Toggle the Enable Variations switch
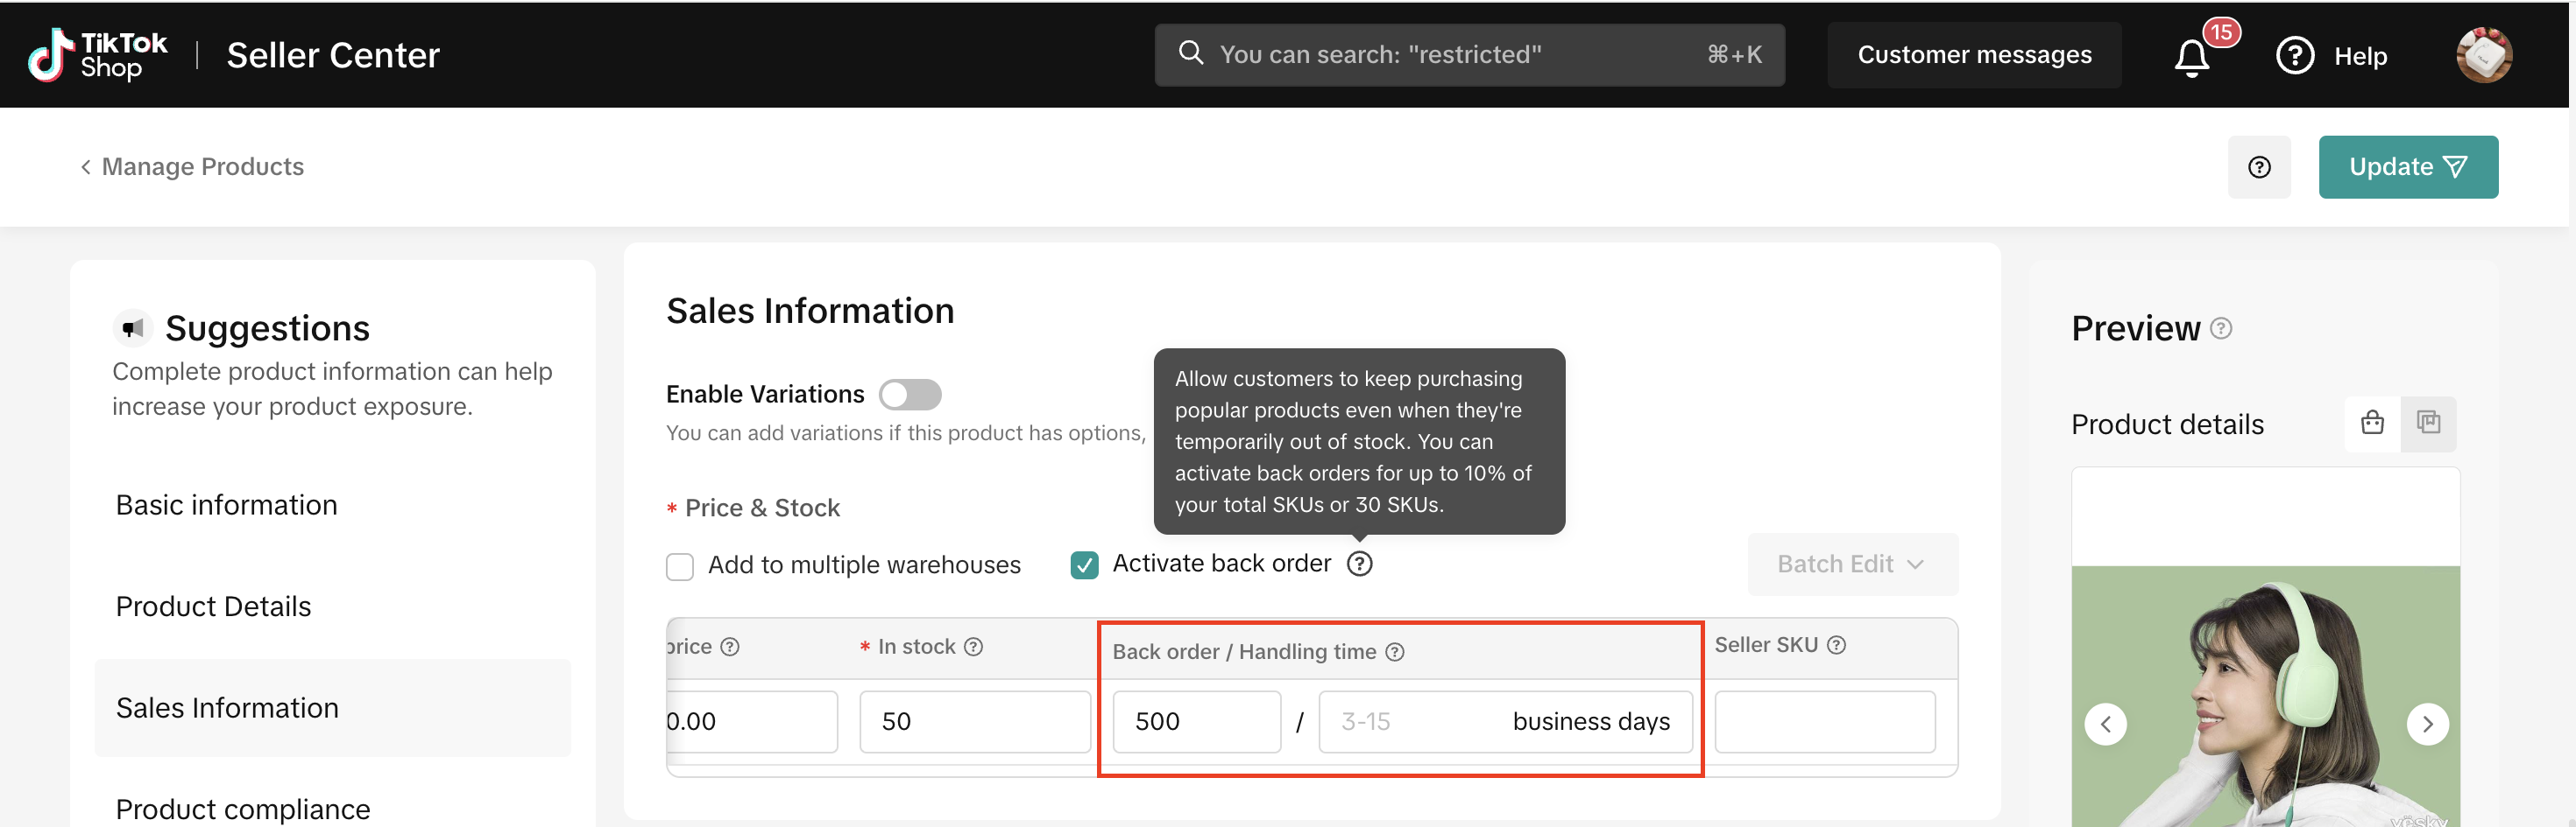This screenshot has height=827, width=2576. [x=909, y=395]
